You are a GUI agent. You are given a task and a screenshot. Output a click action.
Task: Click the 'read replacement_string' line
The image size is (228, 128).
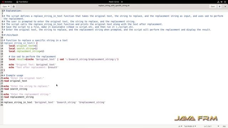19,97
